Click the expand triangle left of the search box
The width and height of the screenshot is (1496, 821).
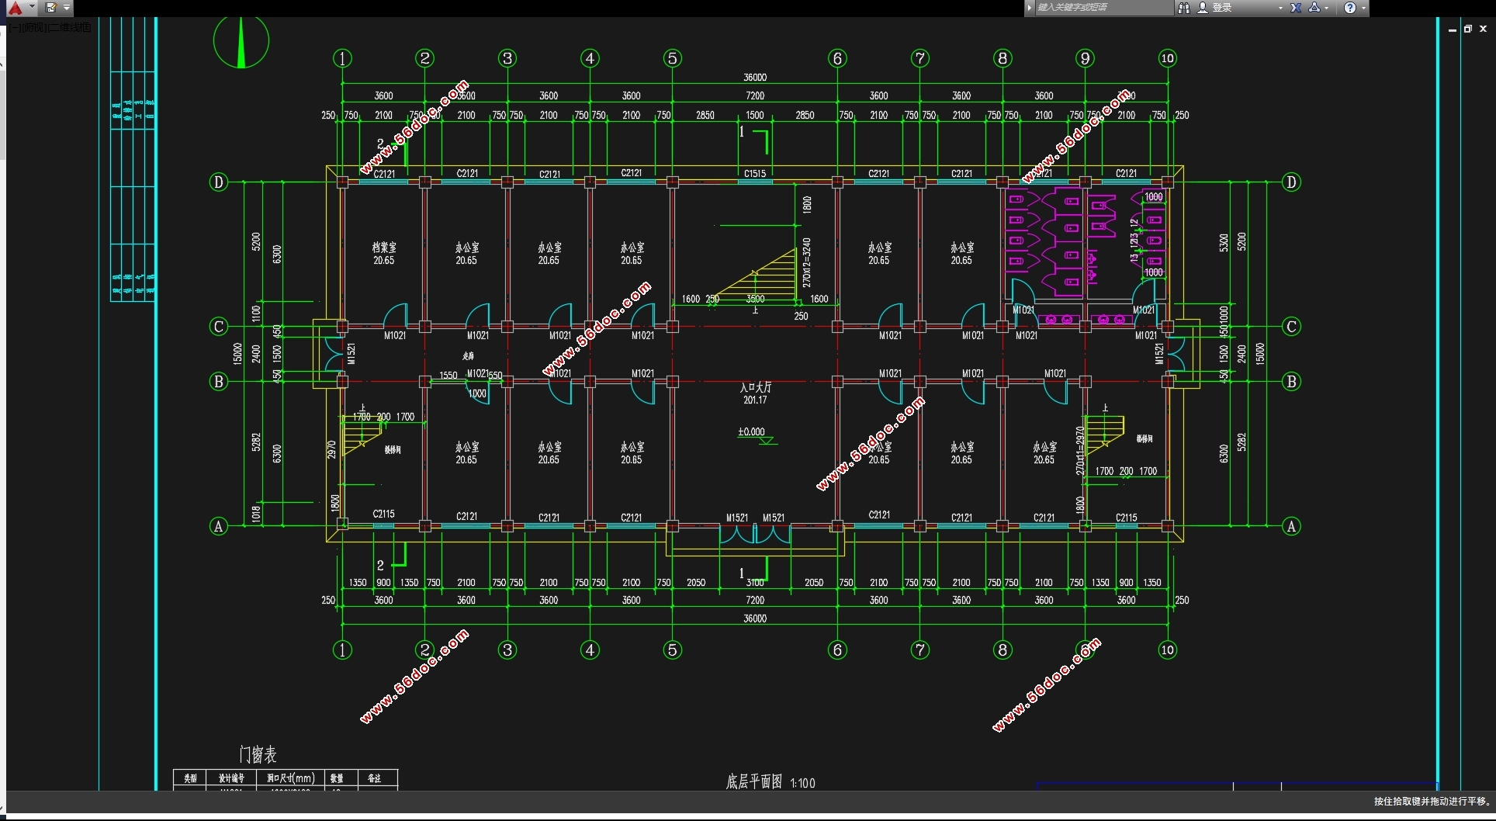click(x=1030, y=8)
